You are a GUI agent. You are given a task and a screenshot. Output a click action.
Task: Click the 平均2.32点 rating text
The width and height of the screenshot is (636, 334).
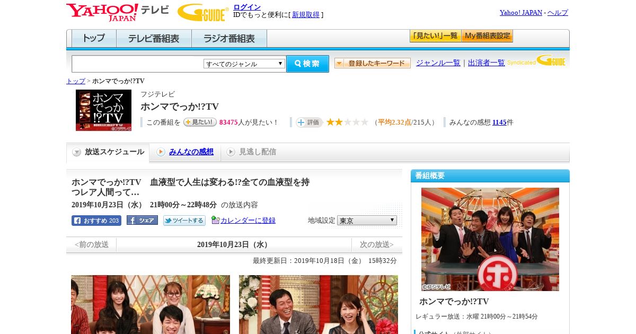coord(394,122)
